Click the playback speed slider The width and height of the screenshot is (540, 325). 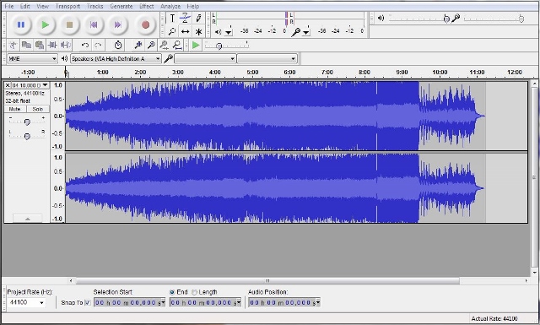click(227, 45)
